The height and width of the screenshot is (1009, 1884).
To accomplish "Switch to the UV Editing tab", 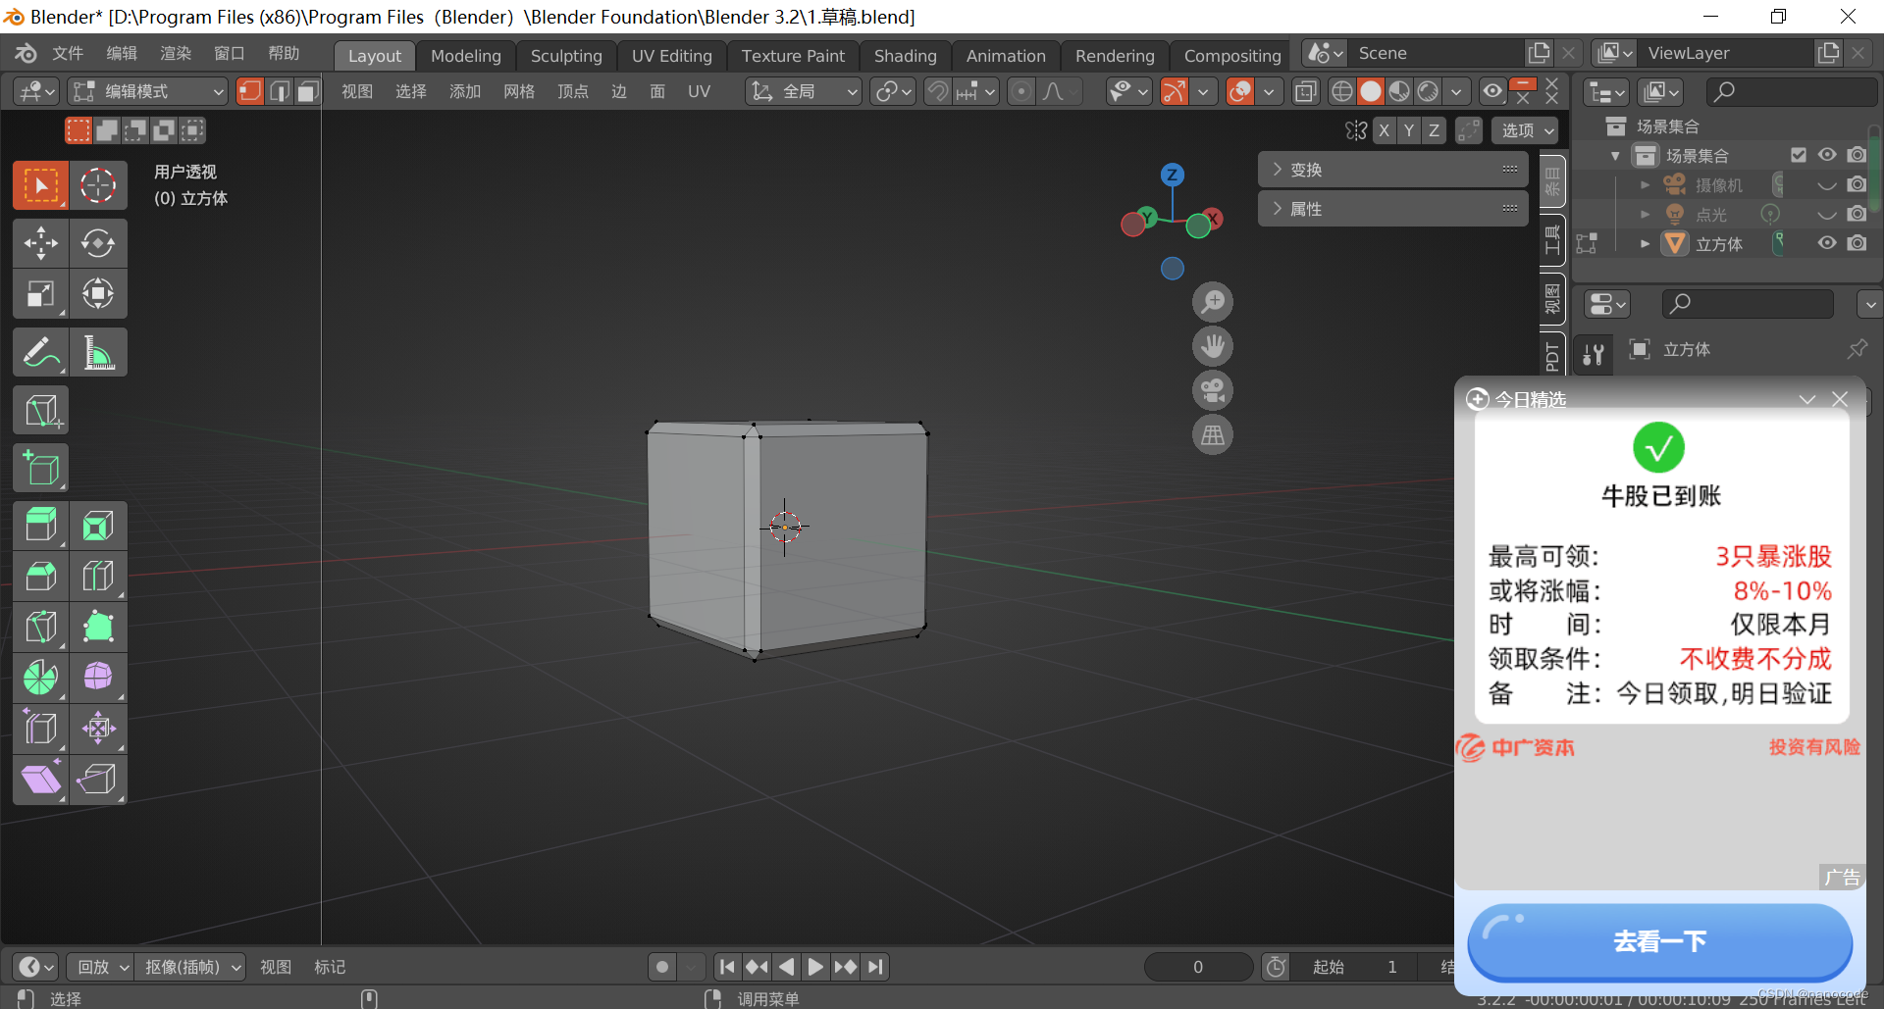I will pos(671,56).
